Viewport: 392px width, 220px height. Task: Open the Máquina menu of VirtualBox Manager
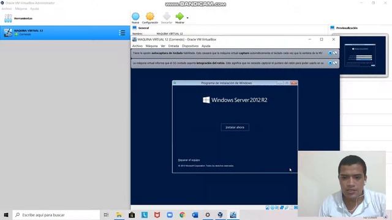(x=21, y=9)
